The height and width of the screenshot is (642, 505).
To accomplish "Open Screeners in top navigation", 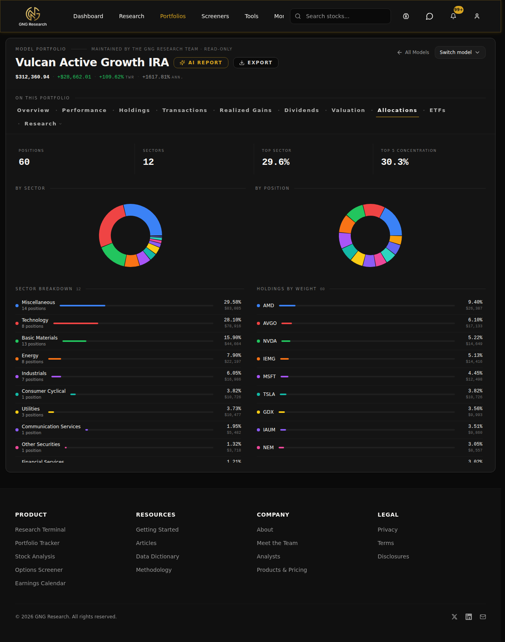I will [215, 16].
